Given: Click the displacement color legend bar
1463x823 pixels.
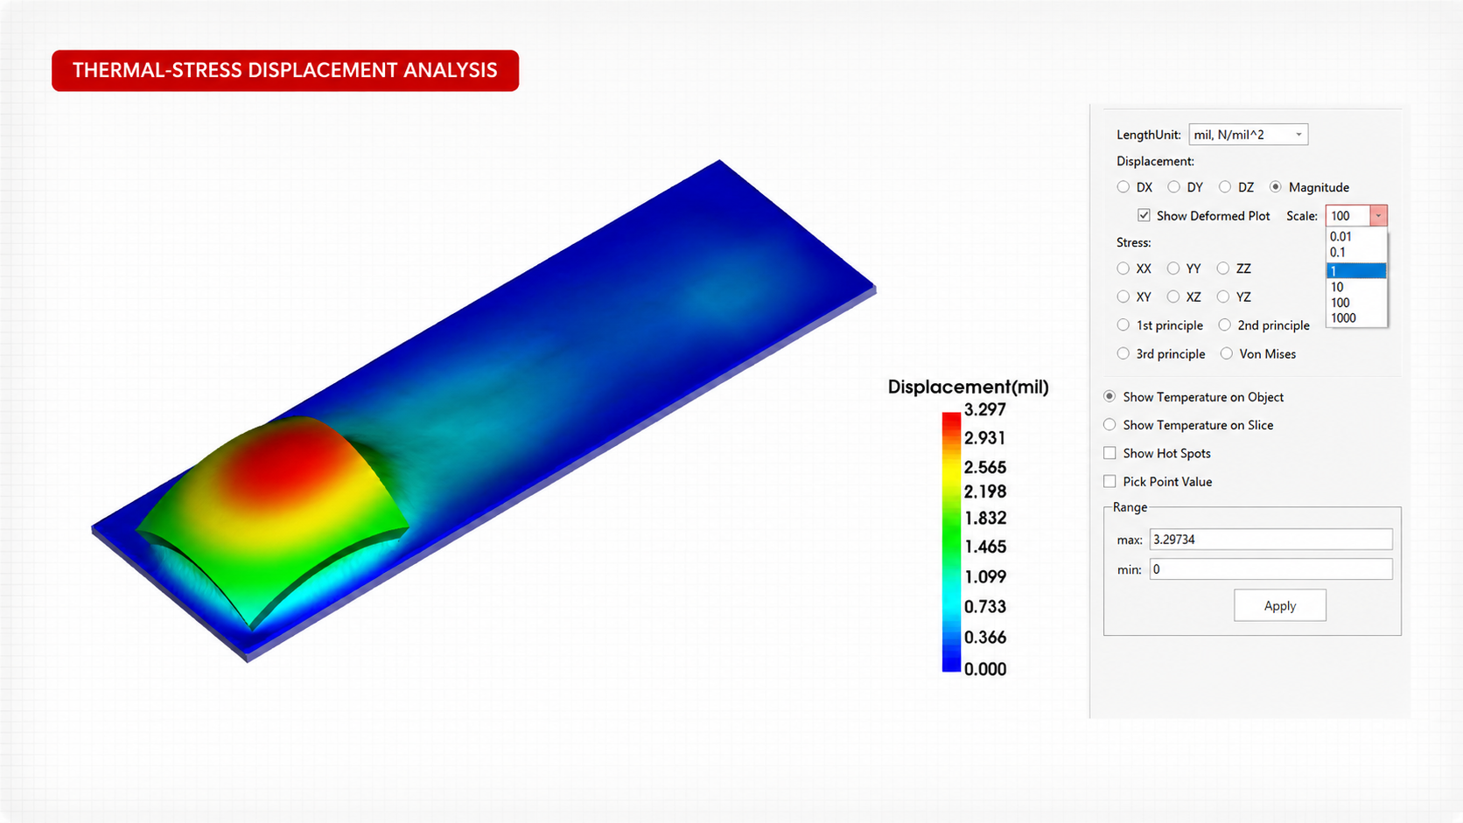Looking at the screenshot, I should click(951, 542).
